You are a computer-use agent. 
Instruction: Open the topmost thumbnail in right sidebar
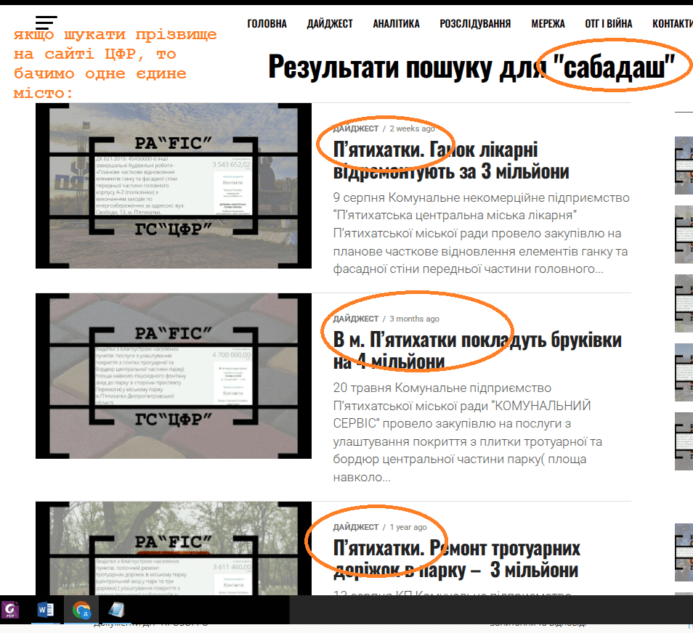(684, 155)
